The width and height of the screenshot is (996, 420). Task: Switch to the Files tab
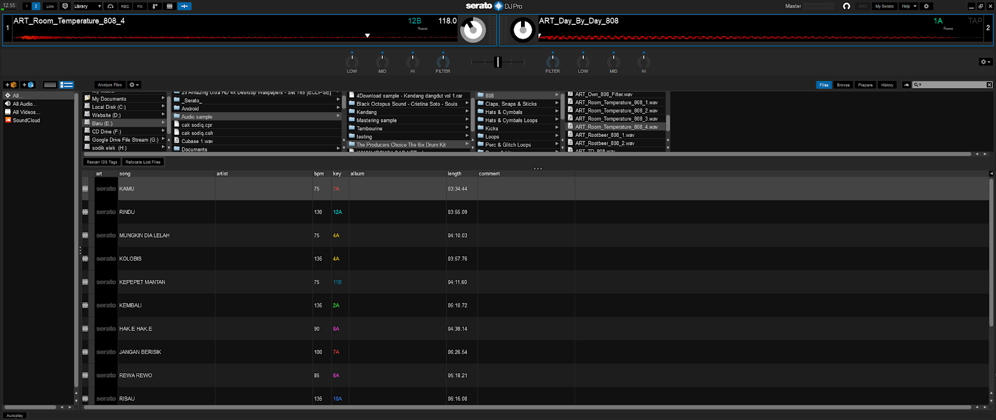coord(824,85)
